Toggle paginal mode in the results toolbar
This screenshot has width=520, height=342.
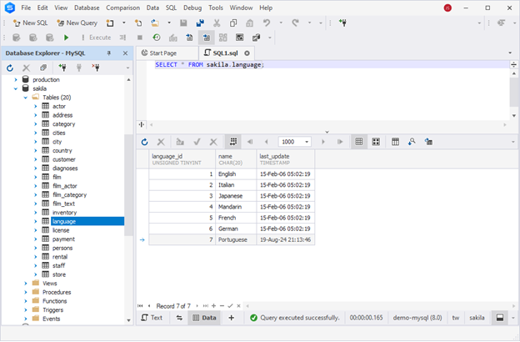[233, 142]
